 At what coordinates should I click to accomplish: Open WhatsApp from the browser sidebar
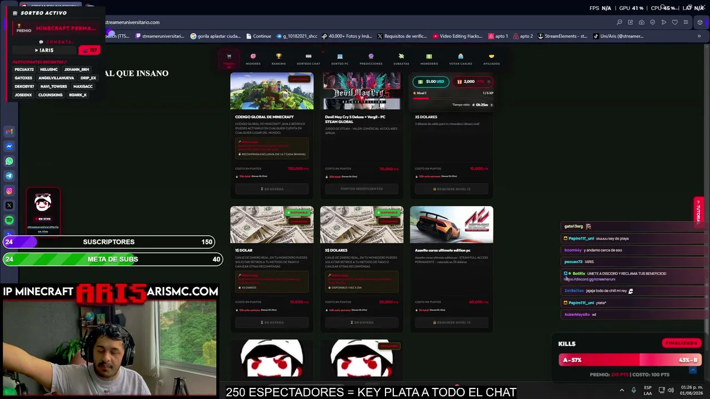click(9, 161)
